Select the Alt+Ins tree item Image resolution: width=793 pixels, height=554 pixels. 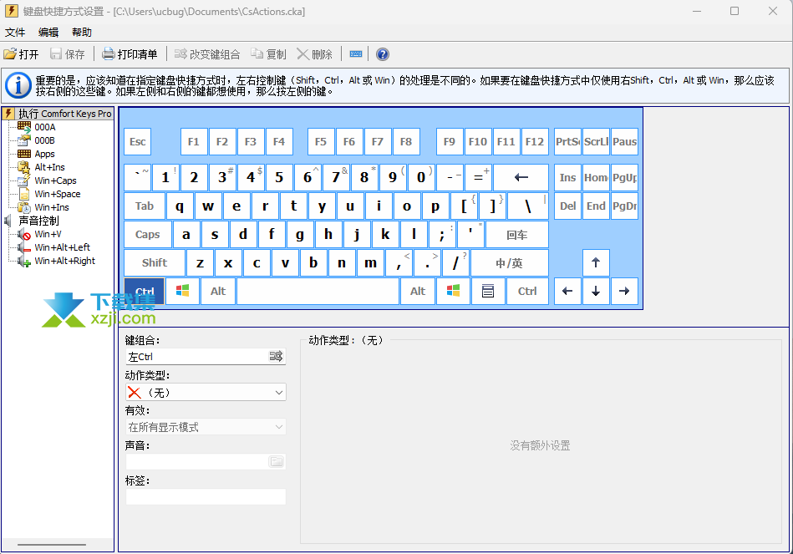tap(49, 167)
